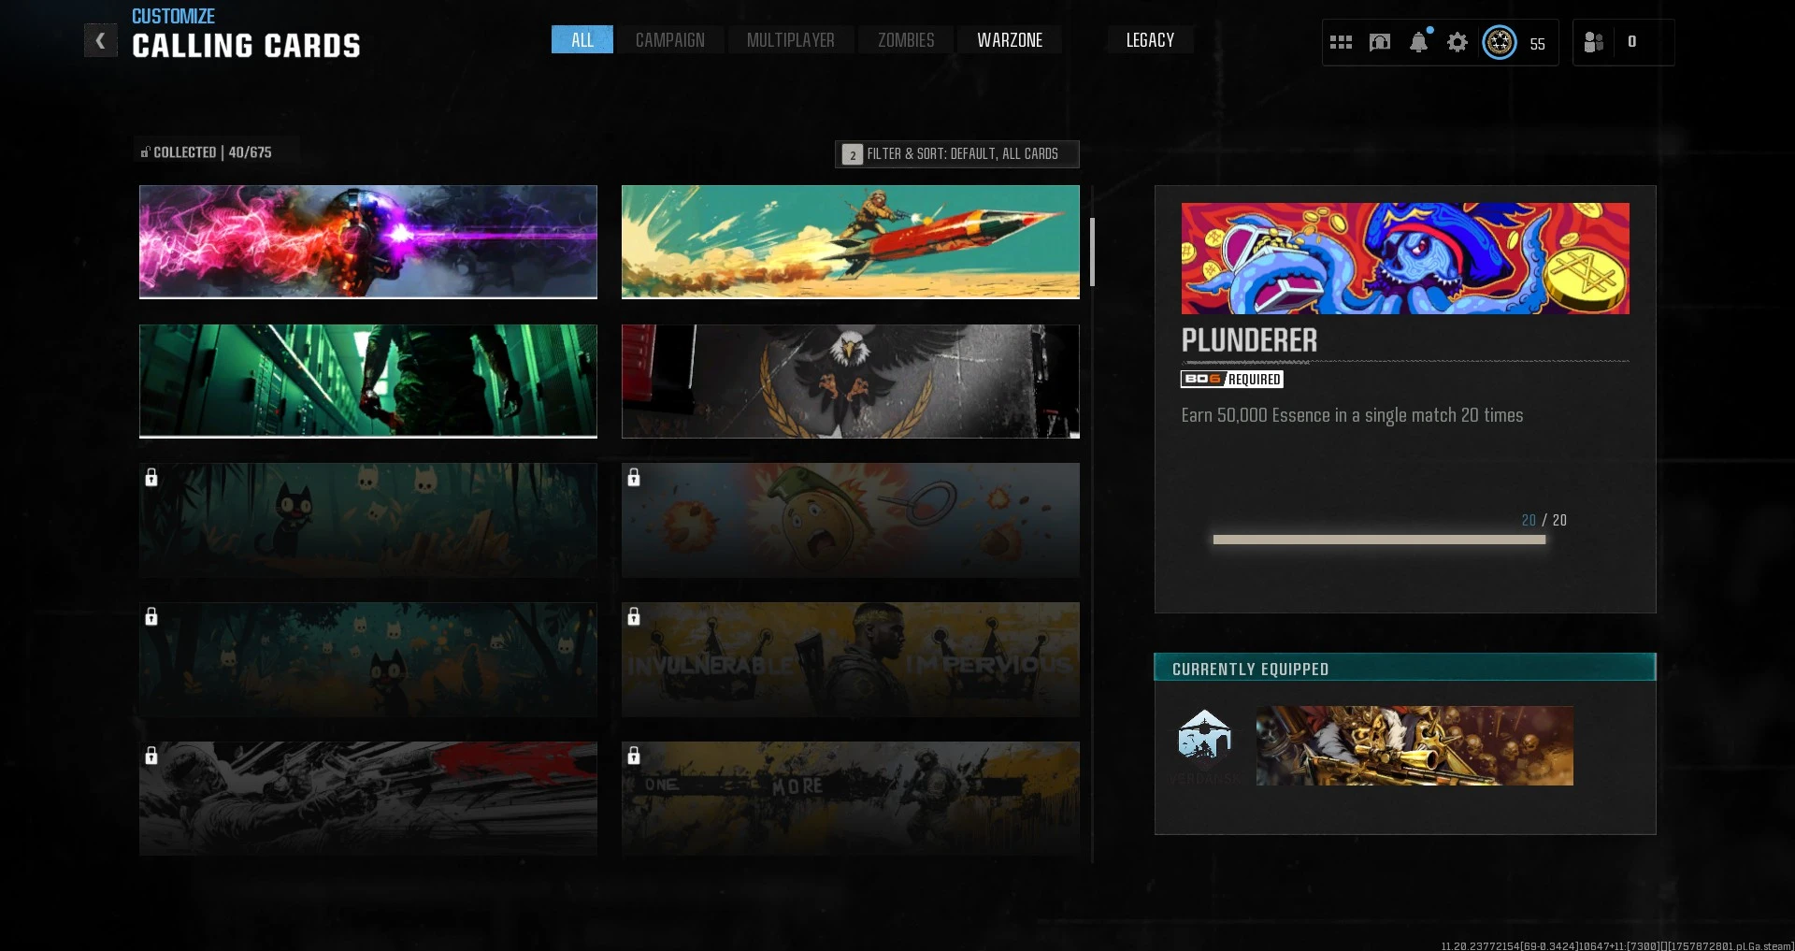Image resolution: width=1795 pixels, height=951 pixels.
Task: Click the party count 0 number
Action: (x=1632, y=42)
